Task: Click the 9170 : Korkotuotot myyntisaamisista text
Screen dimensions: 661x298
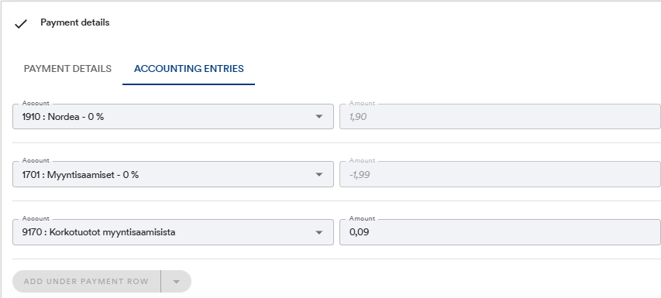Action: point(98,232)
